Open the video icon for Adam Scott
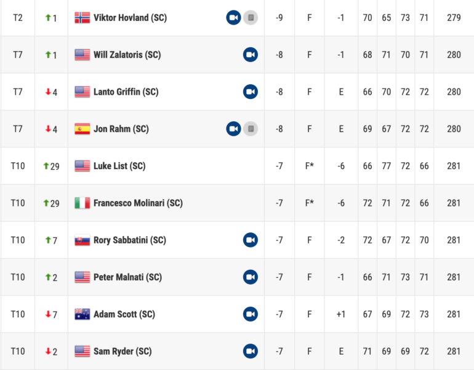The width and height of the screenshot is (474, 370). tap(250, 314)
